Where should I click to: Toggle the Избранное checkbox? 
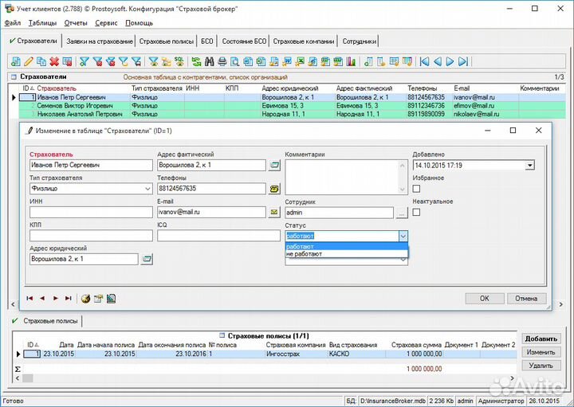[x=416, y=189]
